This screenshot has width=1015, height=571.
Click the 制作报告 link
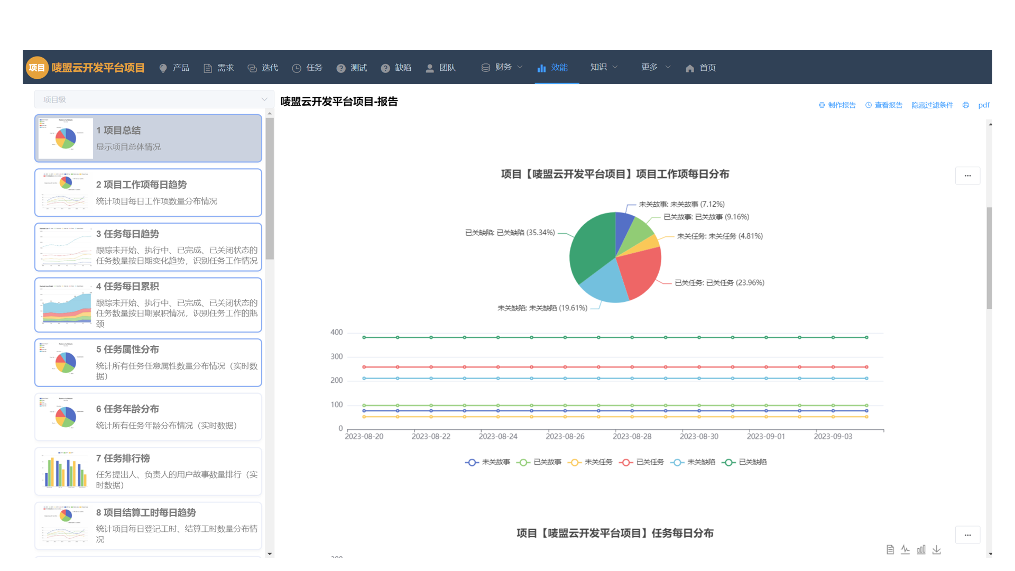(837, 105)
